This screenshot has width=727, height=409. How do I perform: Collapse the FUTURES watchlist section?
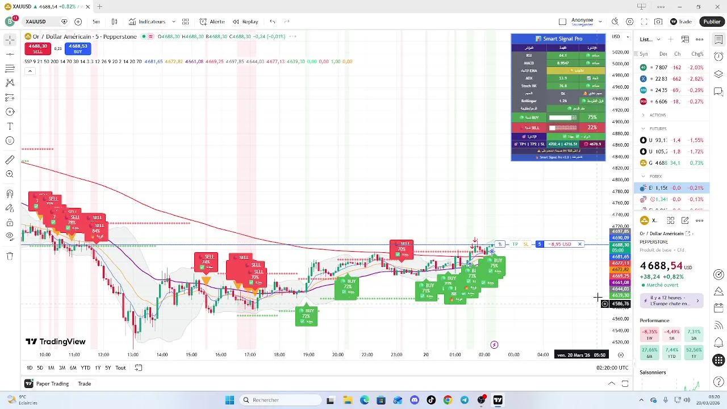pos(644,128)
